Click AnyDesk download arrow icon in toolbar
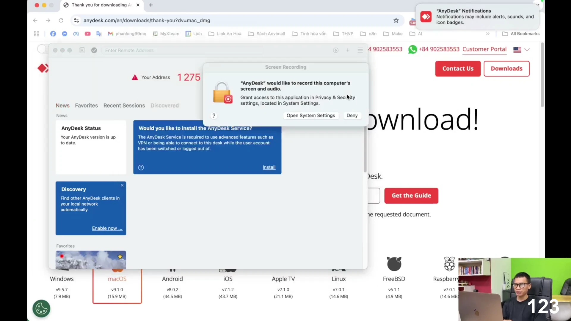 (x=336, y=50)
